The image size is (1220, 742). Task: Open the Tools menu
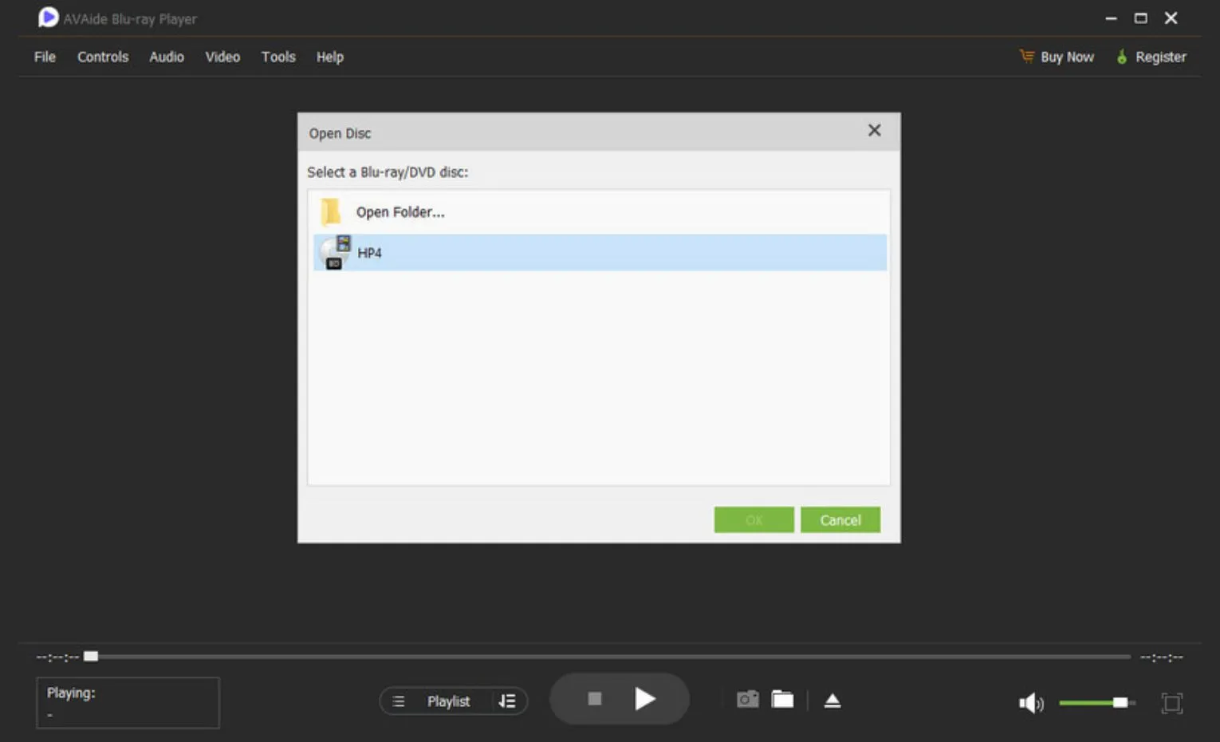(278, 57)
